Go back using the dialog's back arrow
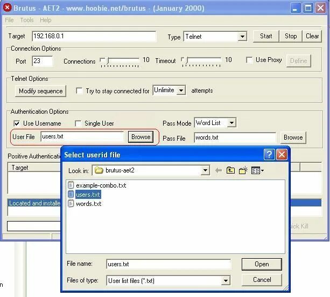The height and width of the screenshot is (297, 330). pyautogui.click(x=219, y=170)
